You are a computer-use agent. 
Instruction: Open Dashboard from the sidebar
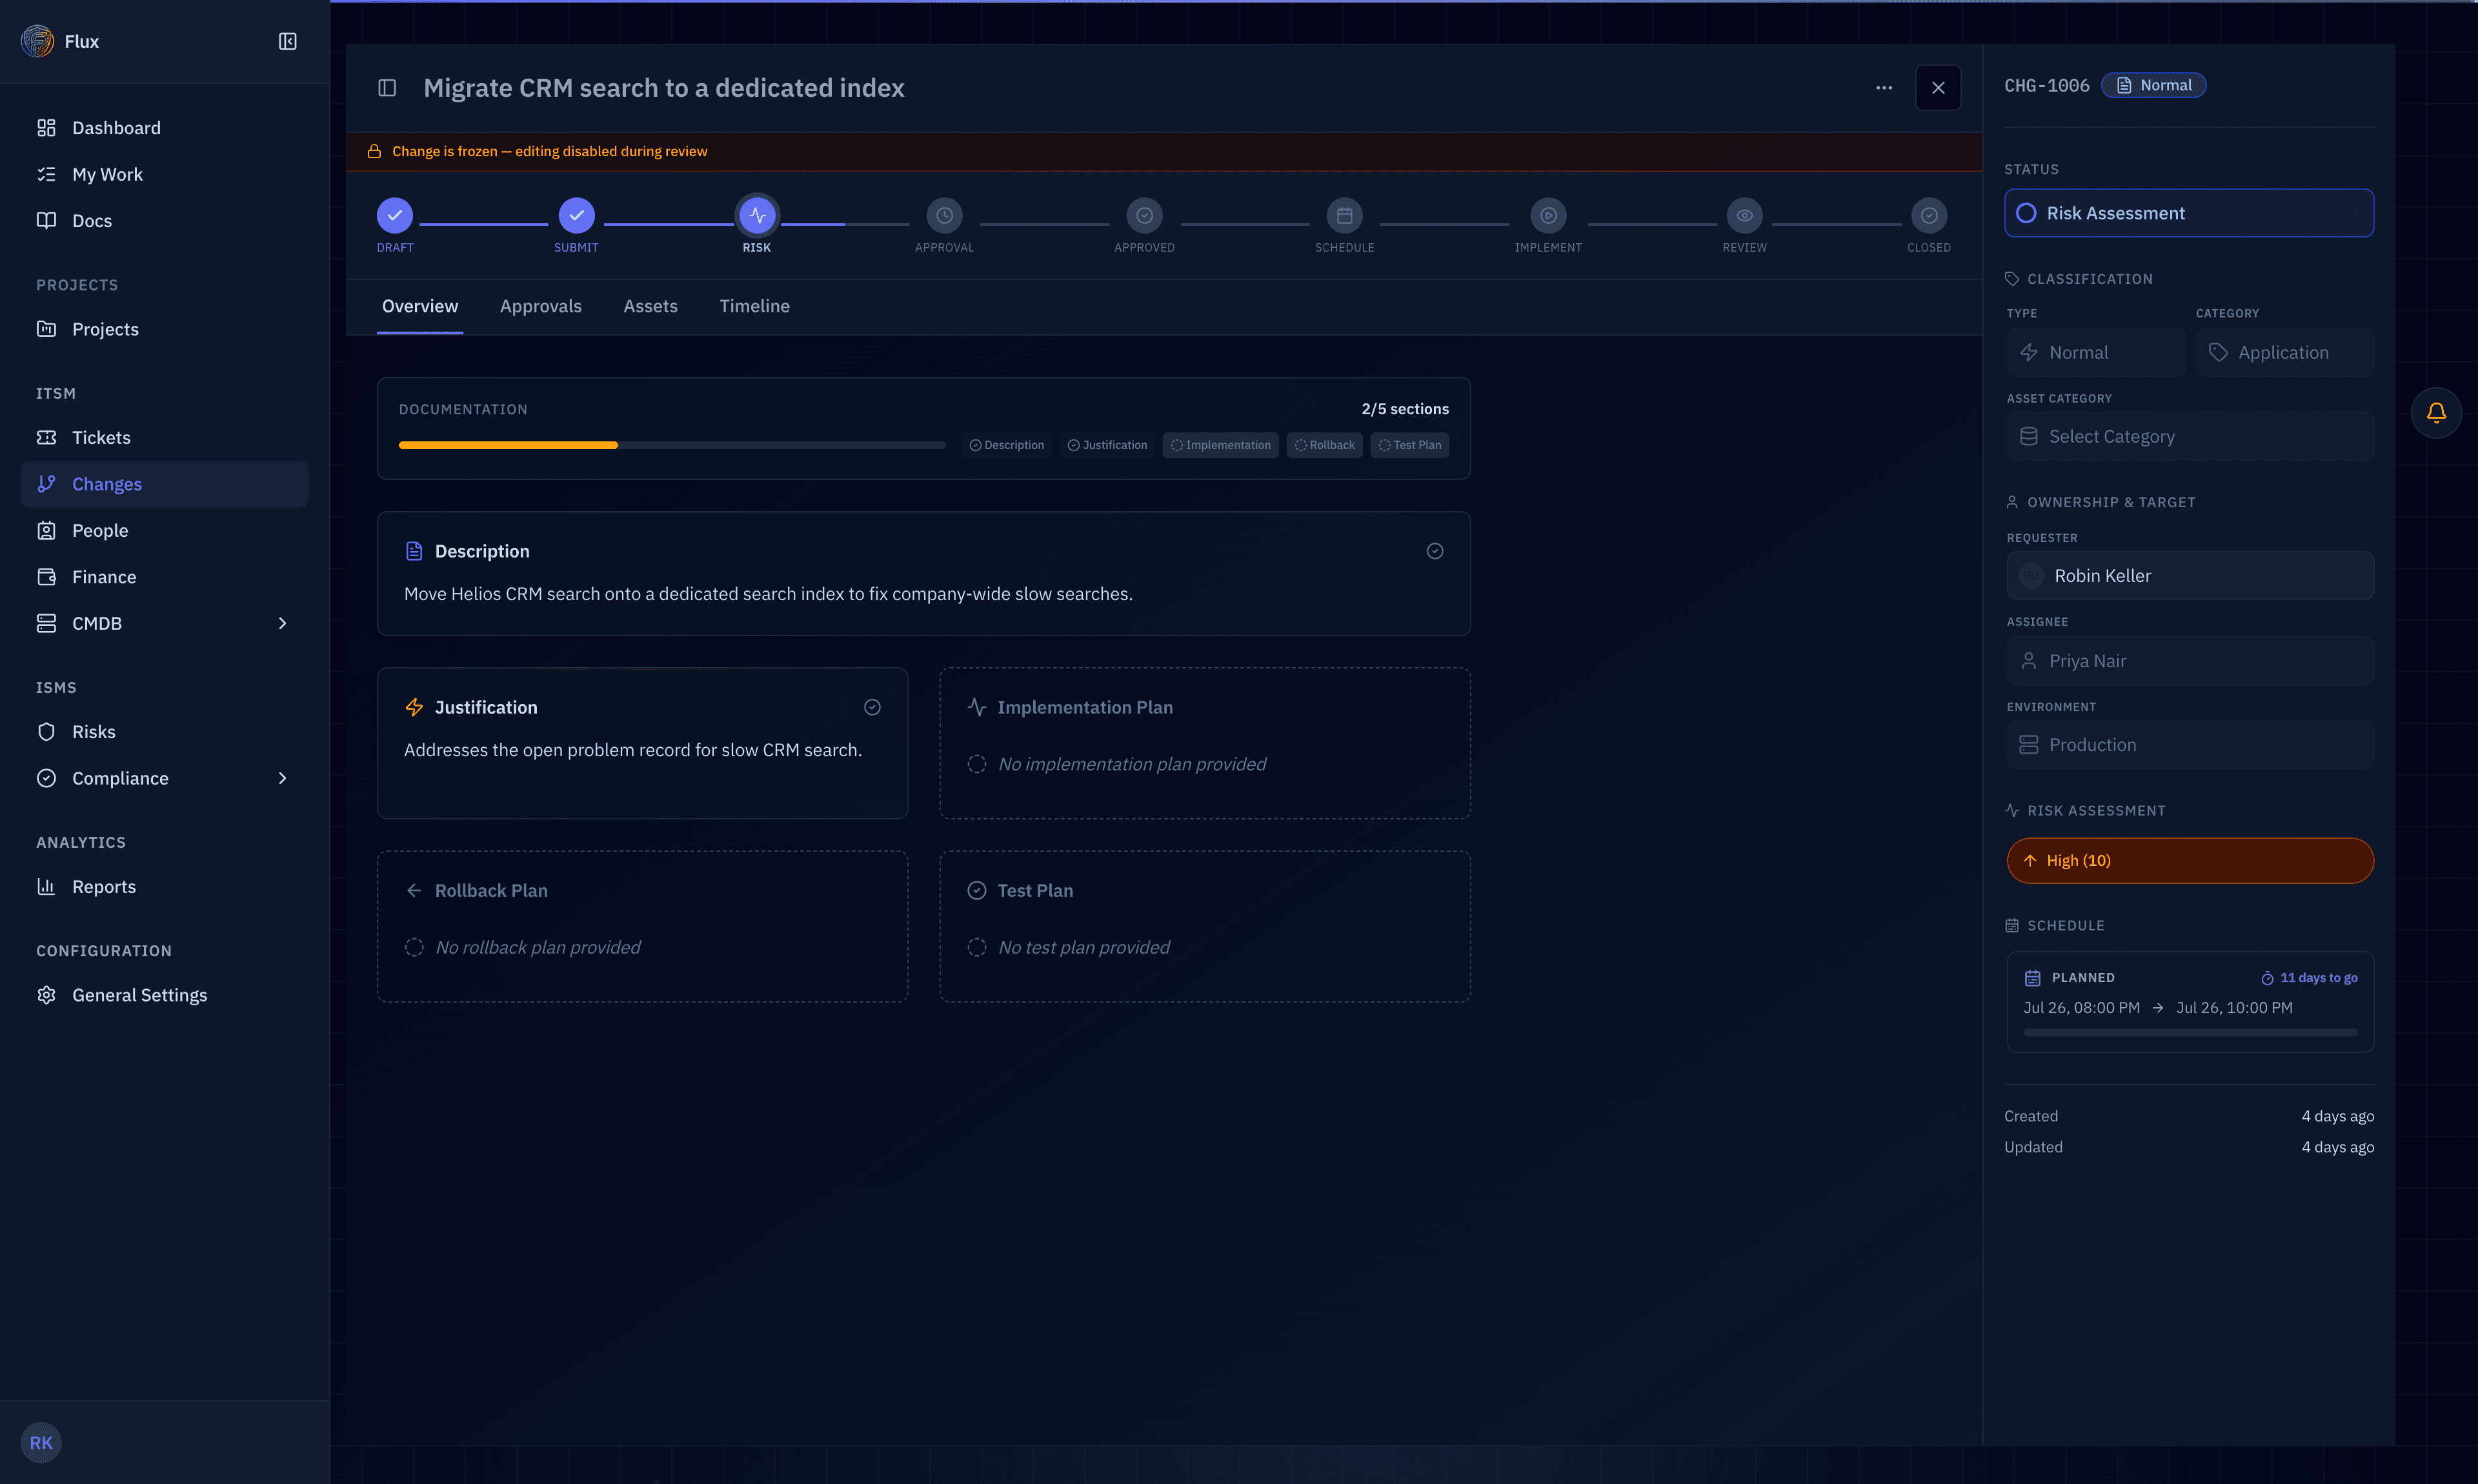164,128
